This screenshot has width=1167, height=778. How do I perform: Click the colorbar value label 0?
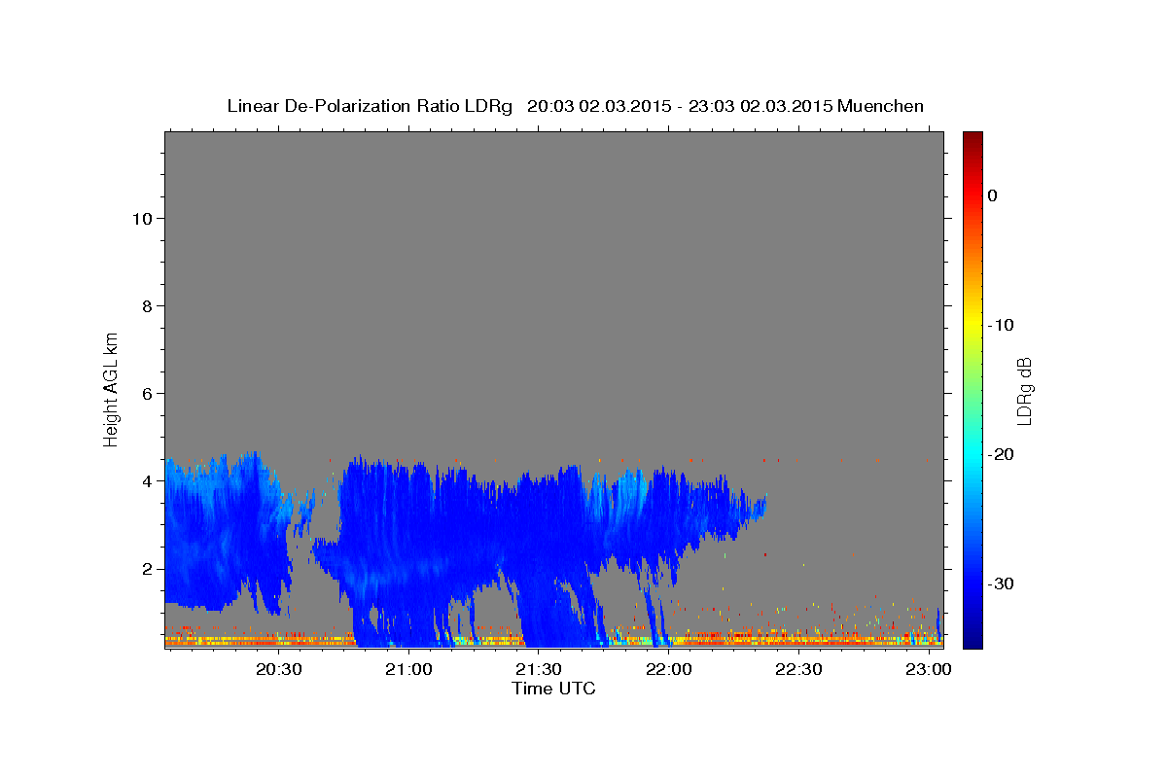click(x=992, y=195)
